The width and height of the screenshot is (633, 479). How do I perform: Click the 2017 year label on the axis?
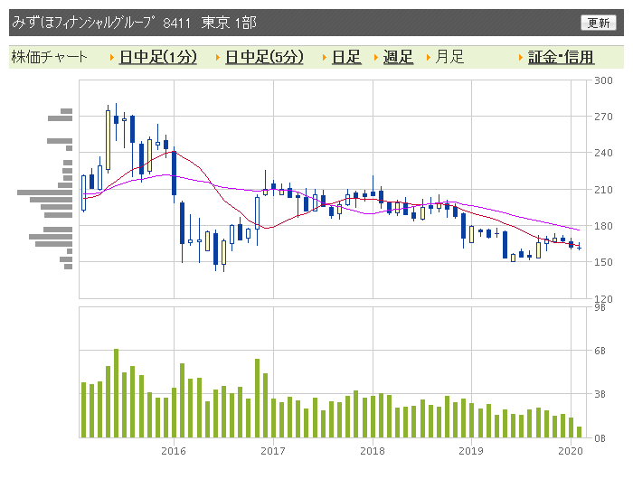[273, 451]
